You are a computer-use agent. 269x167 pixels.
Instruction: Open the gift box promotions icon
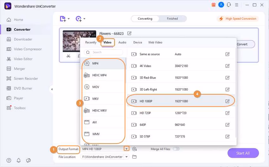(x=213, y=5)
